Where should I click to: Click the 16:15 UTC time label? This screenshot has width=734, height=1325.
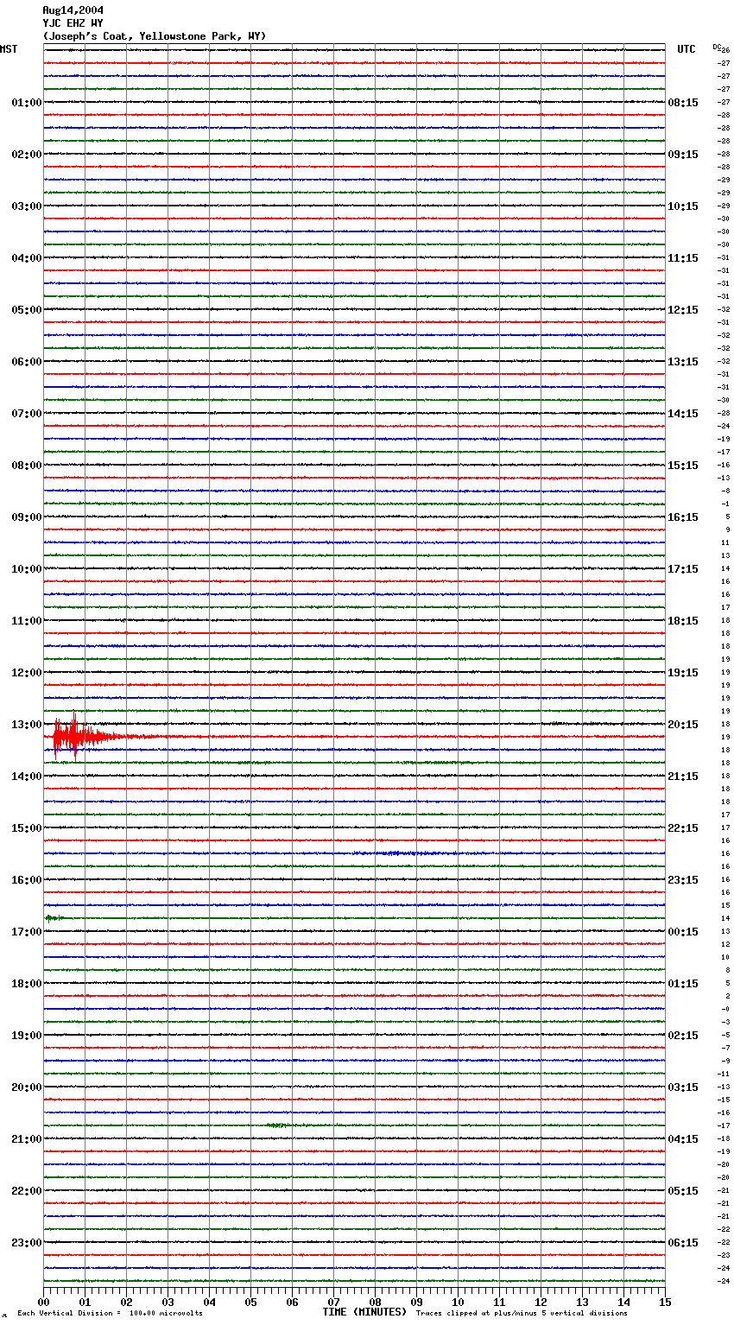point(683,517)
